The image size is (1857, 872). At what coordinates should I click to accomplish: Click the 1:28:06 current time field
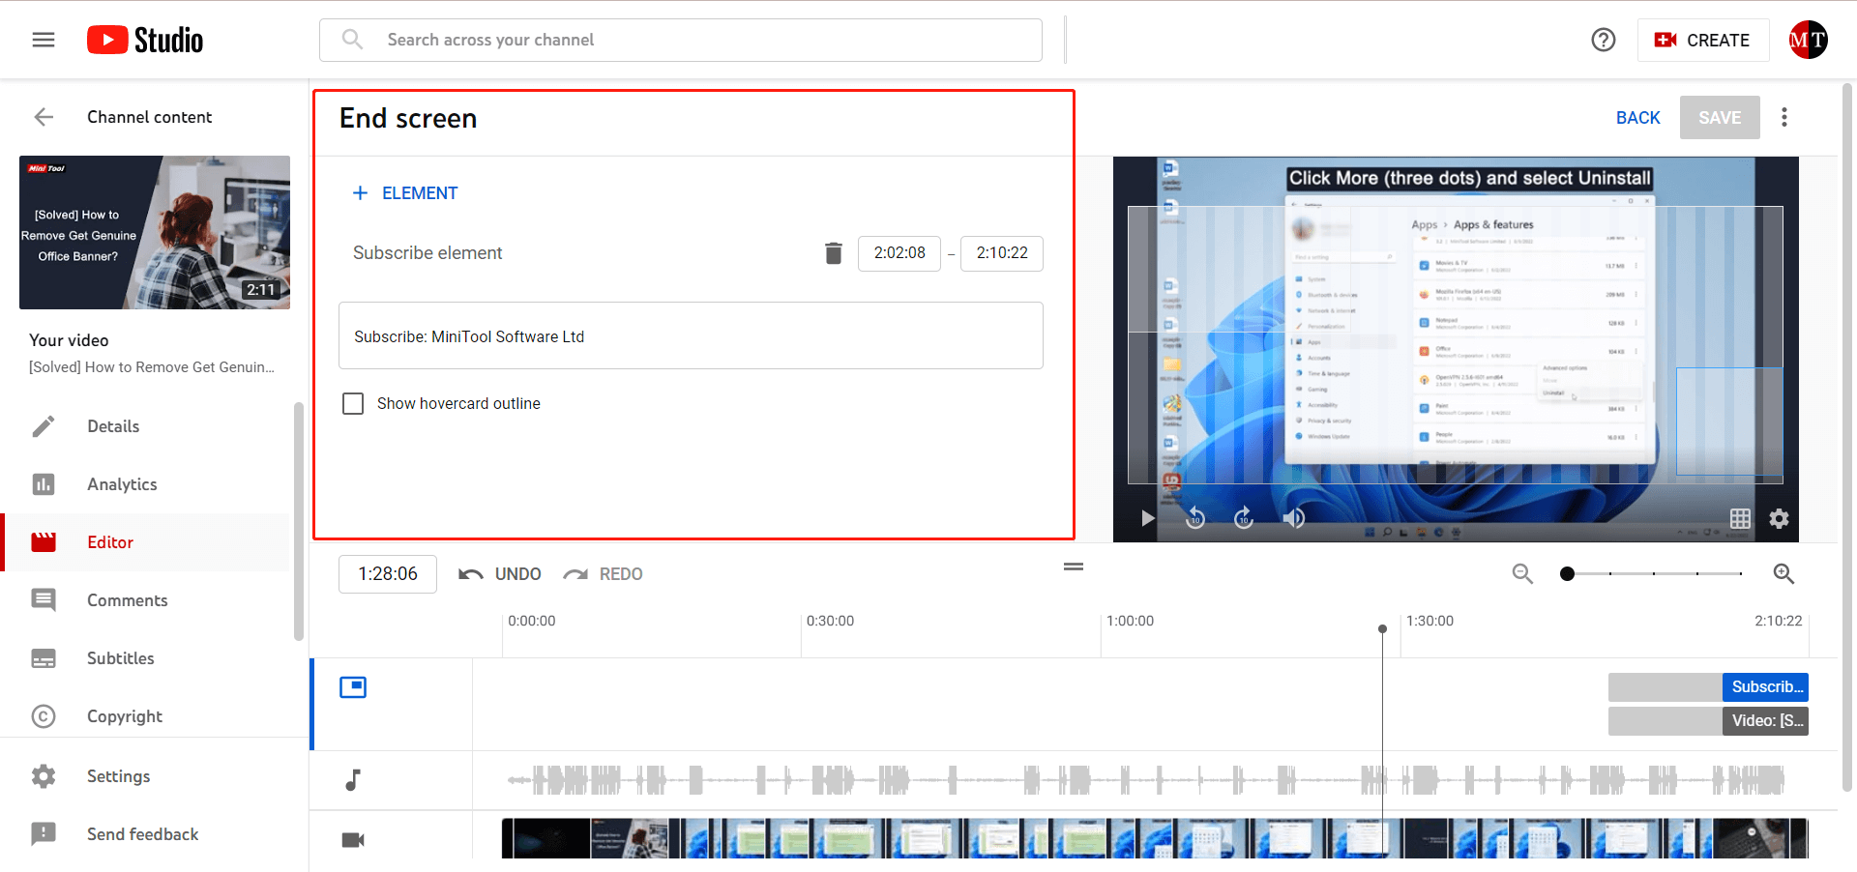tap(388, 574)
